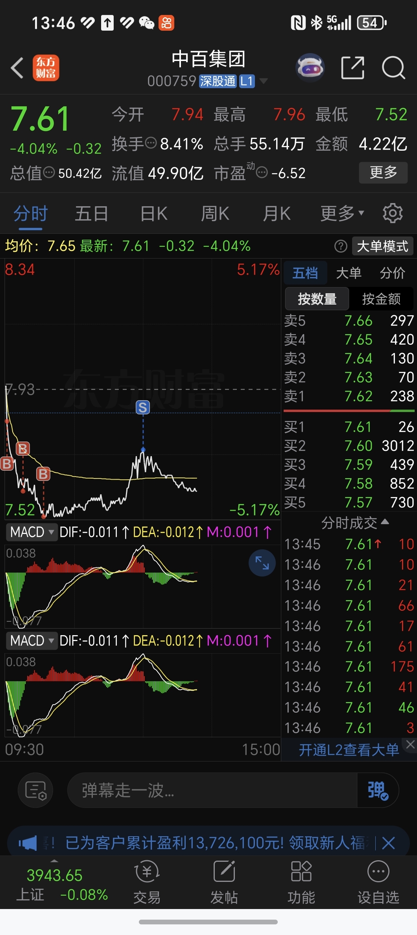Tap the 弹幕走一波 input field
Screen dimensions: 417x935
(212, 790)
